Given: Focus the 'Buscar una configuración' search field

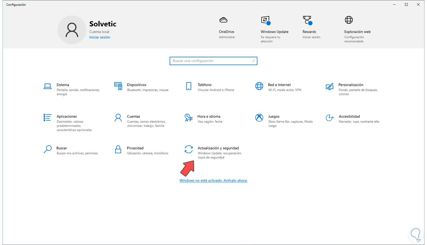Looking at the screenshot, I should coord(213,61).
